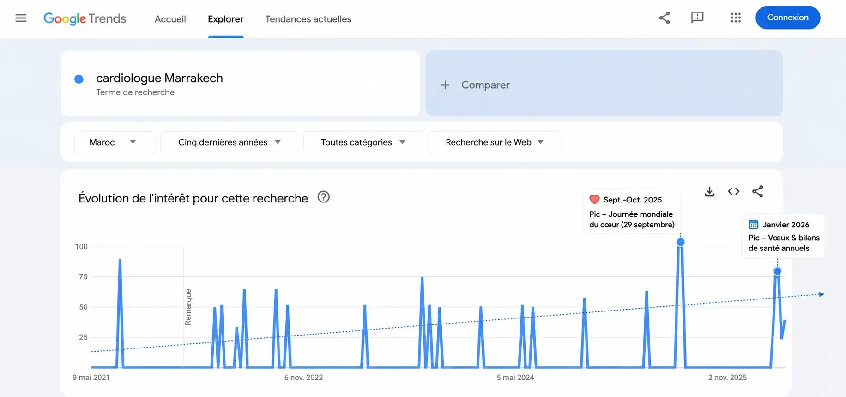Open help icon beside Évolution de l'intérêt
The width and height of the screenshot is (846, 397).
324,197
